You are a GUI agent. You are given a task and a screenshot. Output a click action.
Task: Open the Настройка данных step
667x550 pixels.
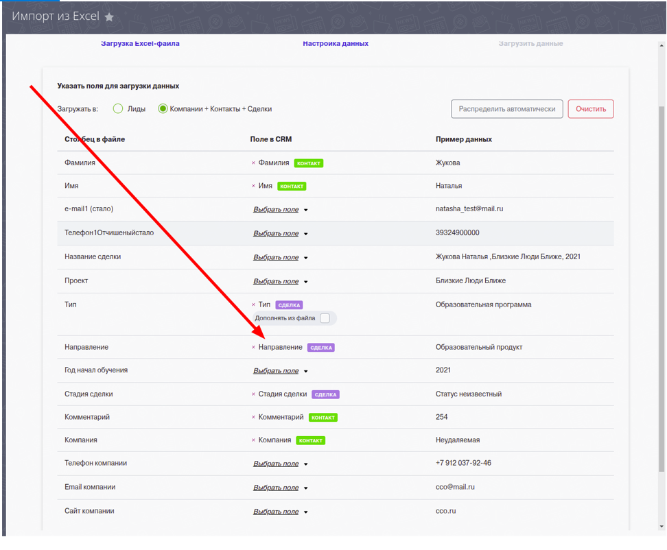pos(336,43)
